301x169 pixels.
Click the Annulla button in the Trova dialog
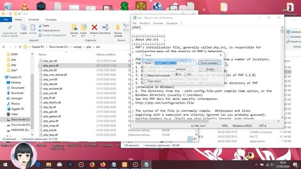click(x=210, y=69)
